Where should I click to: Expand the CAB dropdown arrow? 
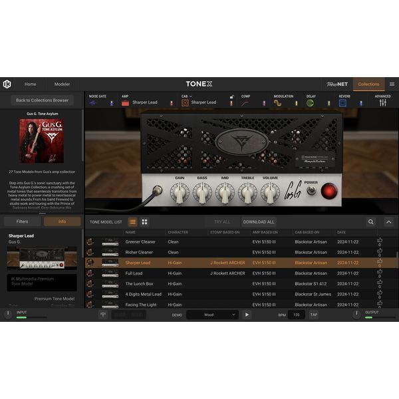tap(191, 96)
